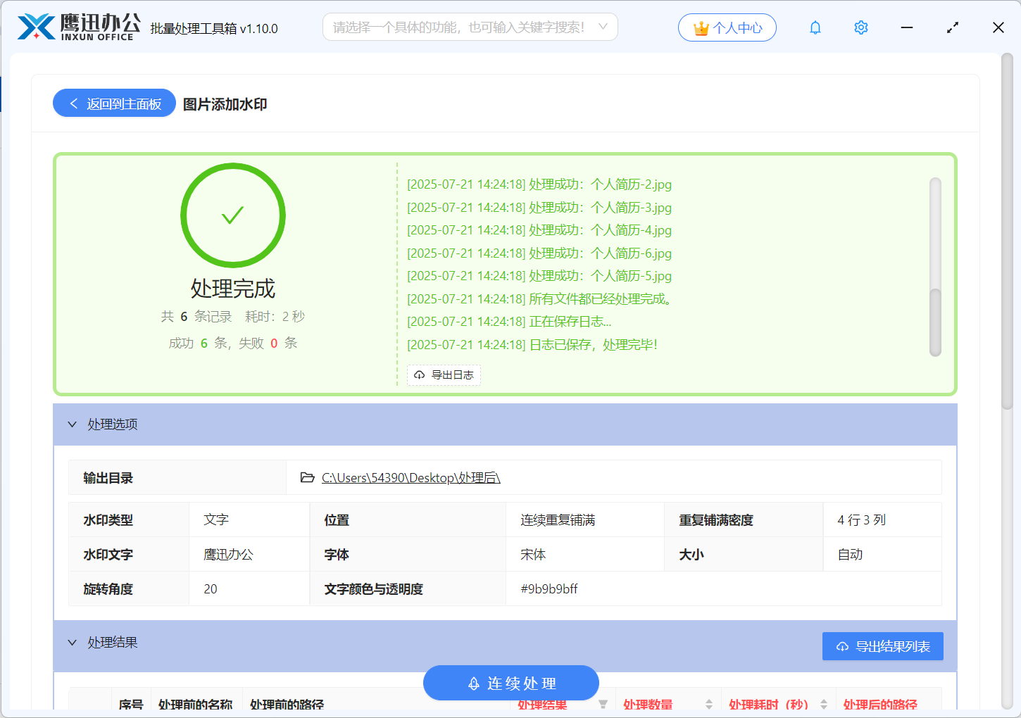Click the filter icon in 处理结果 column
The image size is (1021, 718).
tap(603, 704)
